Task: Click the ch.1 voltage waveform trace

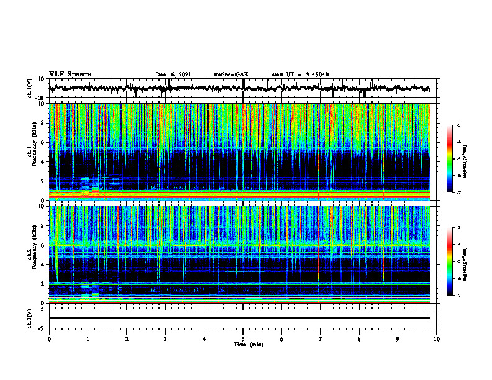Action: coord(239,88)
